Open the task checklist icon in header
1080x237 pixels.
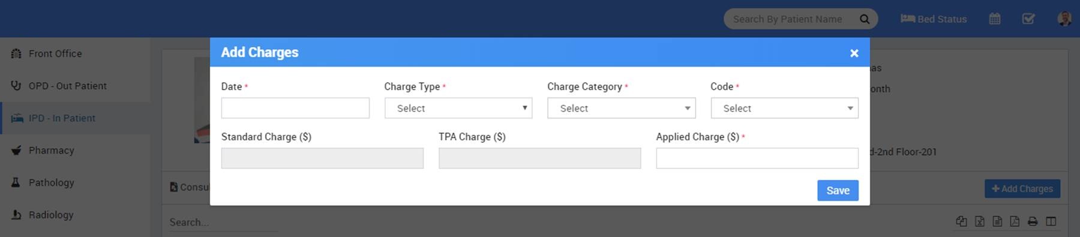coord(1028,19)
